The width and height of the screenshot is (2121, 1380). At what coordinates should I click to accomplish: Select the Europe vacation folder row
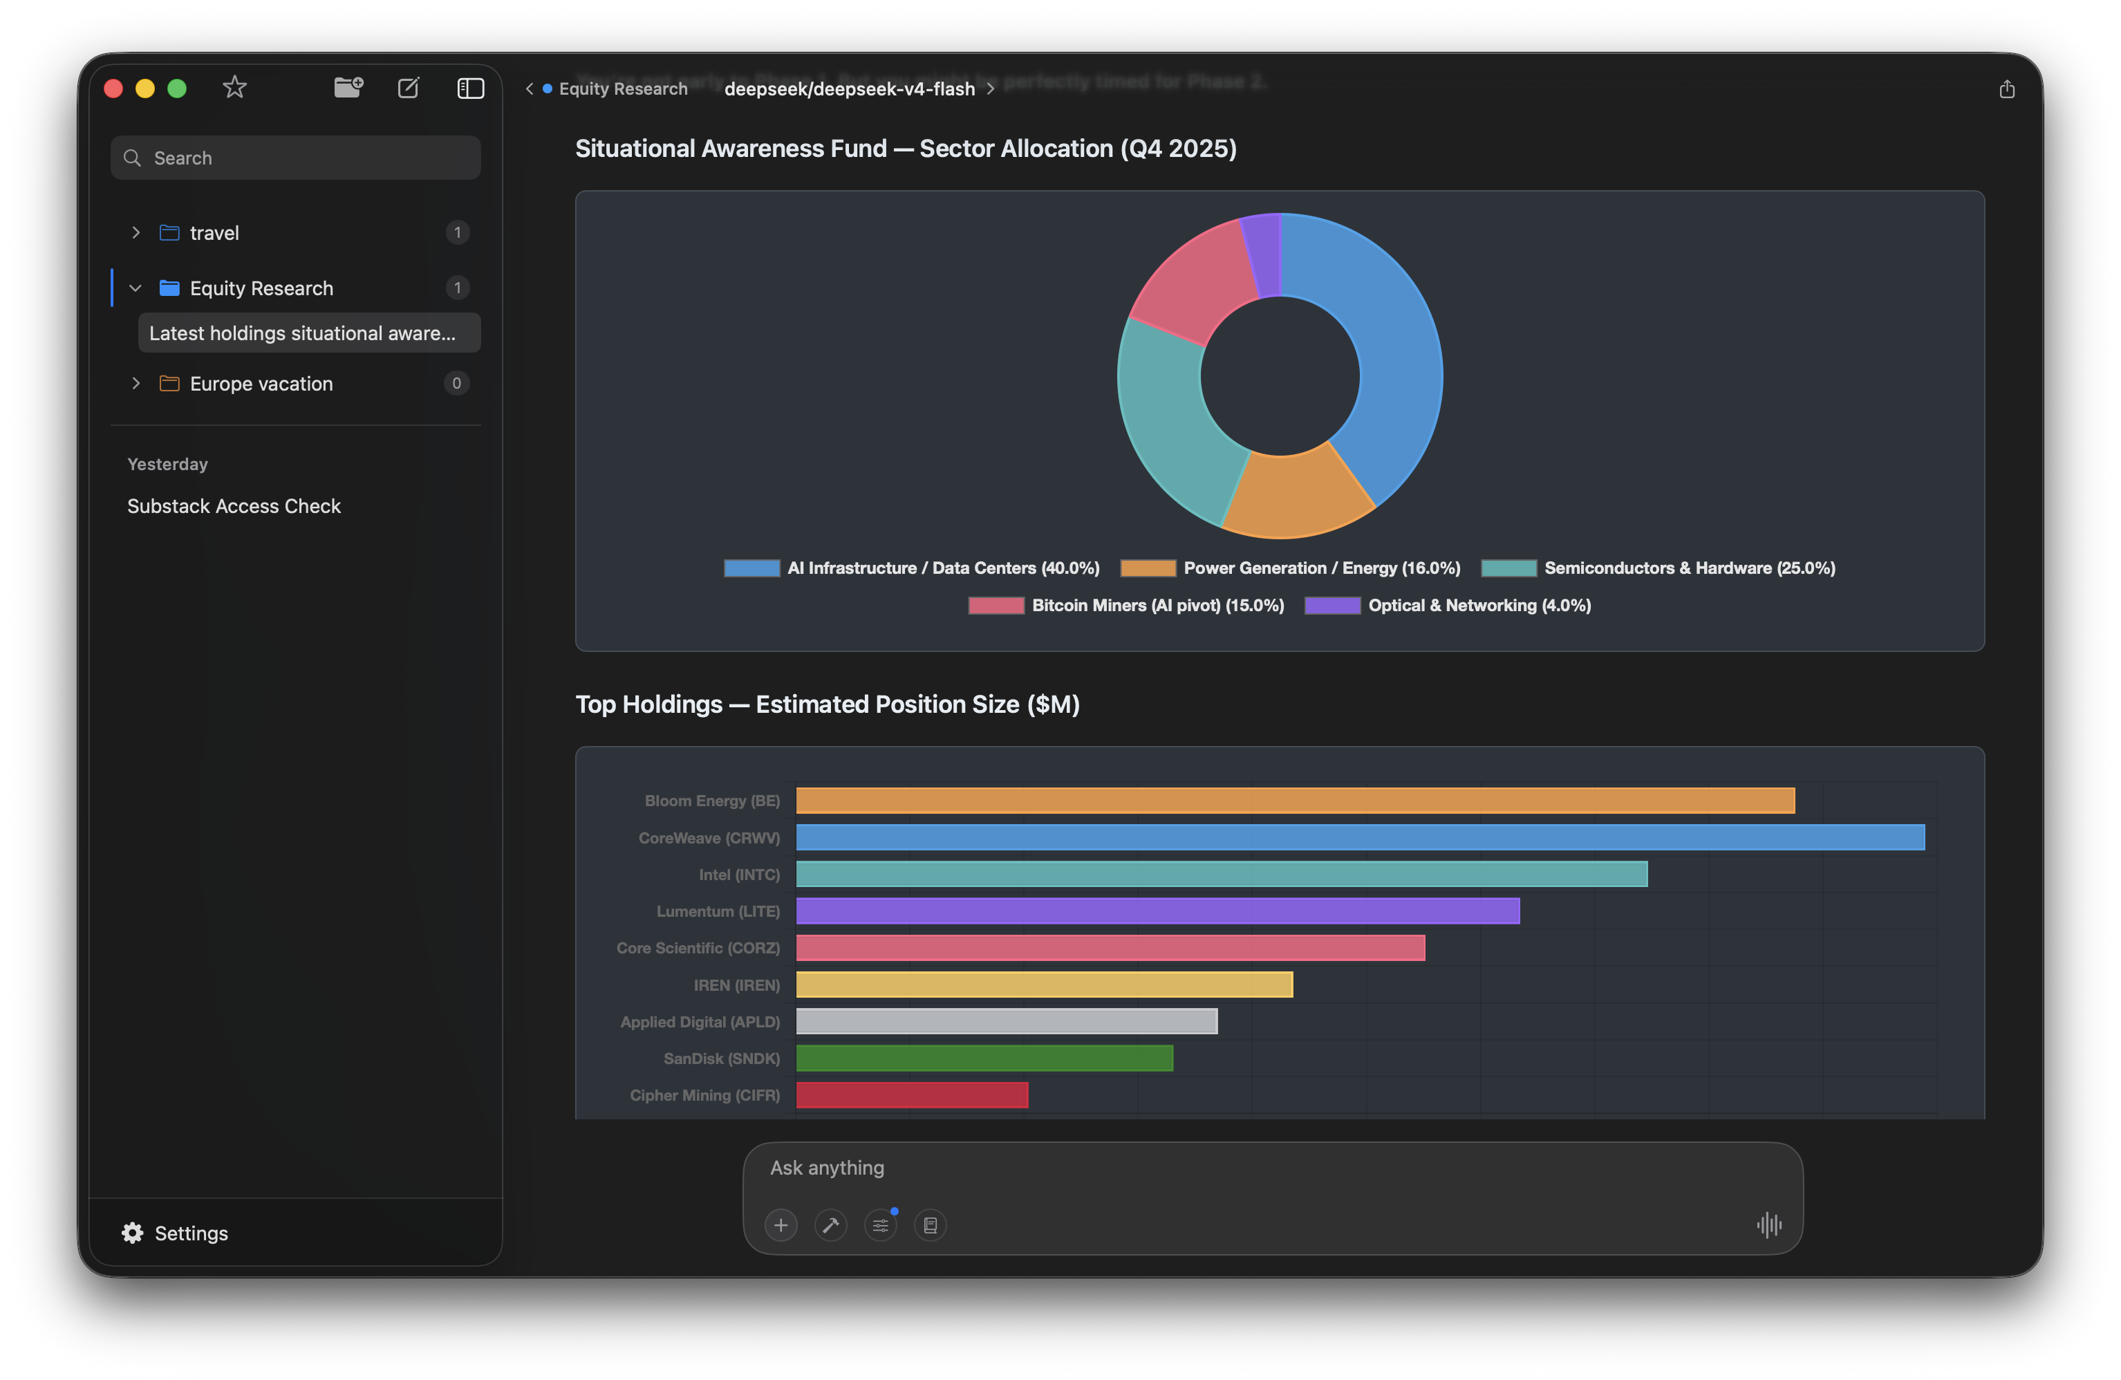[296, 383]
